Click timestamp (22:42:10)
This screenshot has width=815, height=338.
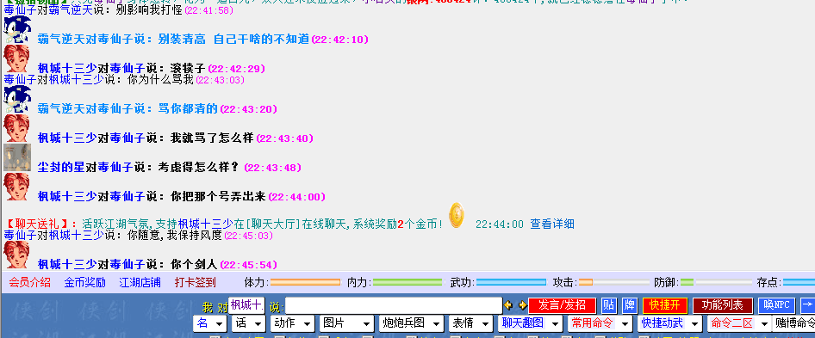coord(340,40)
